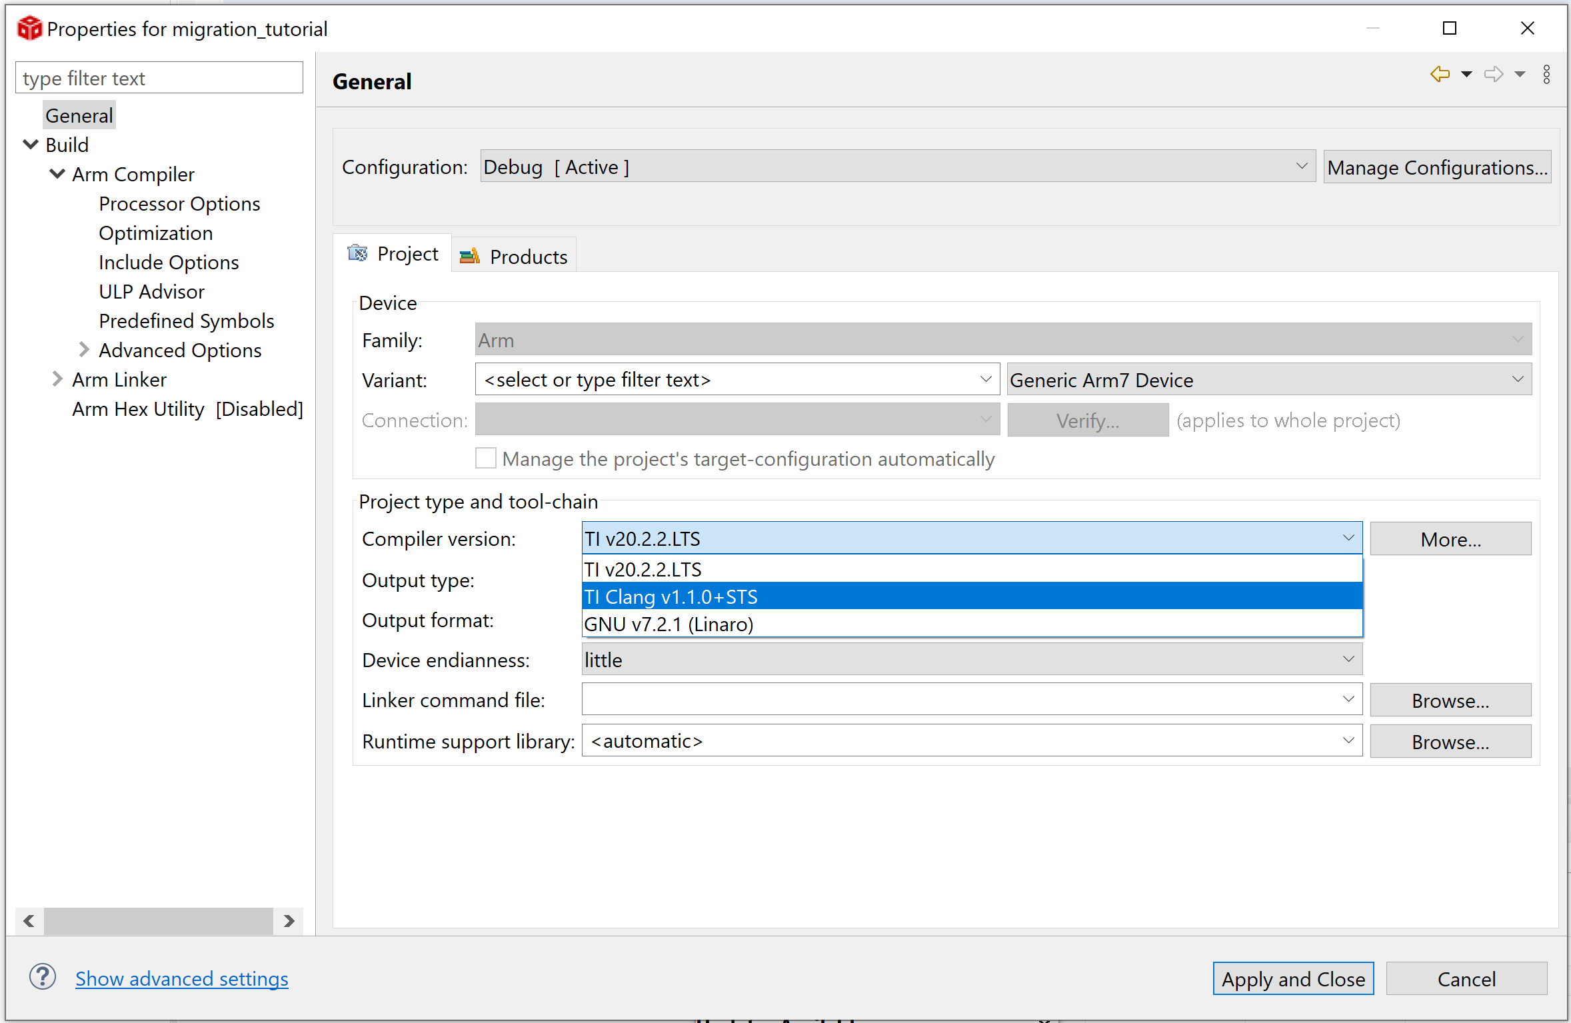
Task: Open the Configuration dropdown showing Debug
Action: tap(1300, 167)
